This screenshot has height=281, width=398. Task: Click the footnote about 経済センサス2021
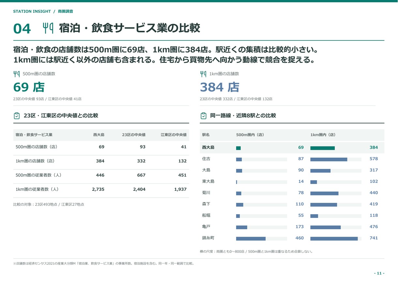point(104,264)
